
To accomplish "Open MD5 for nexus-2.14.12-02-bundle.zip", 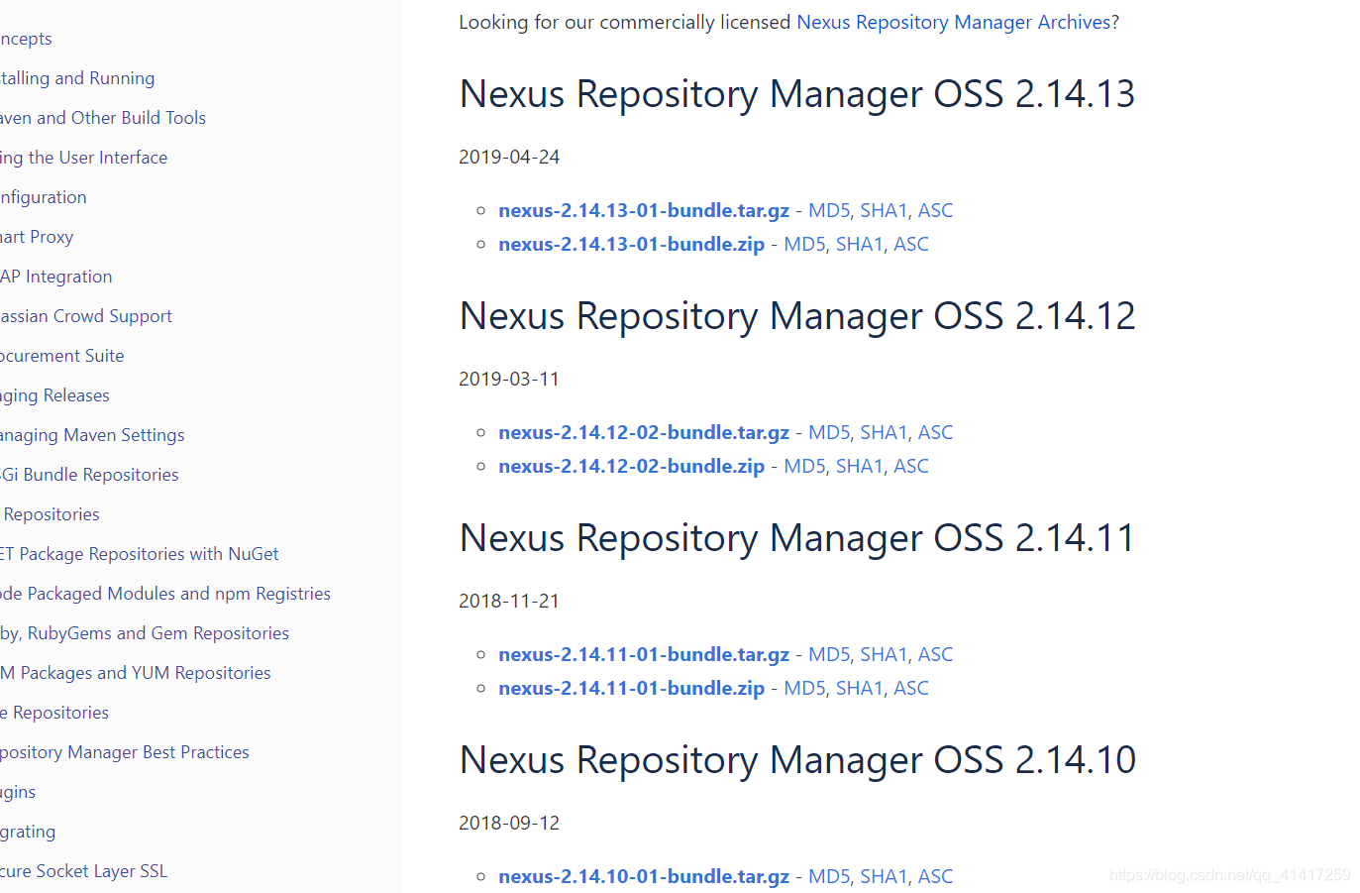I will coord(804,466).
